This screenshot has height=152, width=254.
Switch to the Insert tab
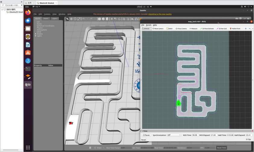(46, 18)
